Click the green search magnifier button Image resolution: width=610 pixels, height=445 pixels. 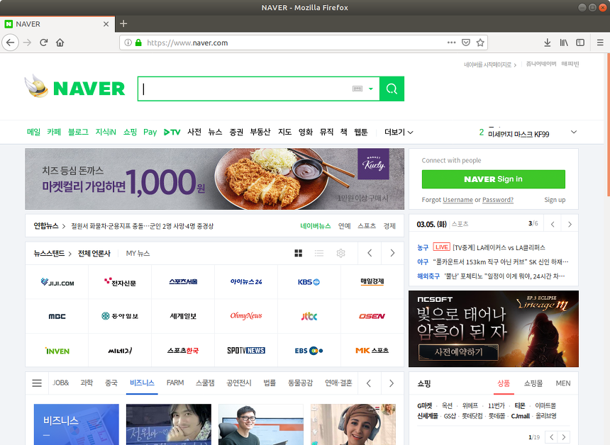tap(392, 89)
